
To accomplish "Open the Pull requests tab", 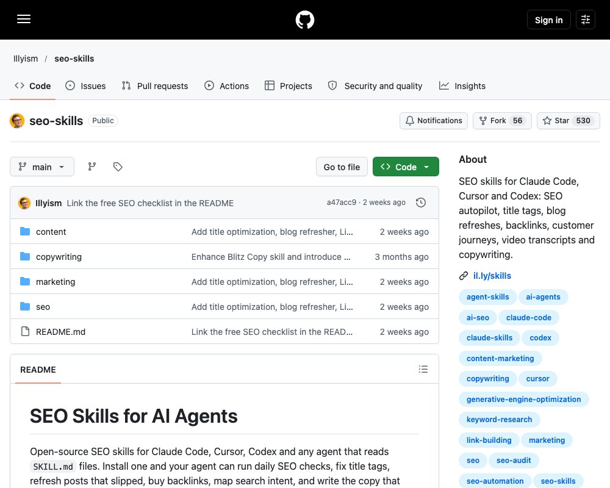I will (x=155, y=86).
